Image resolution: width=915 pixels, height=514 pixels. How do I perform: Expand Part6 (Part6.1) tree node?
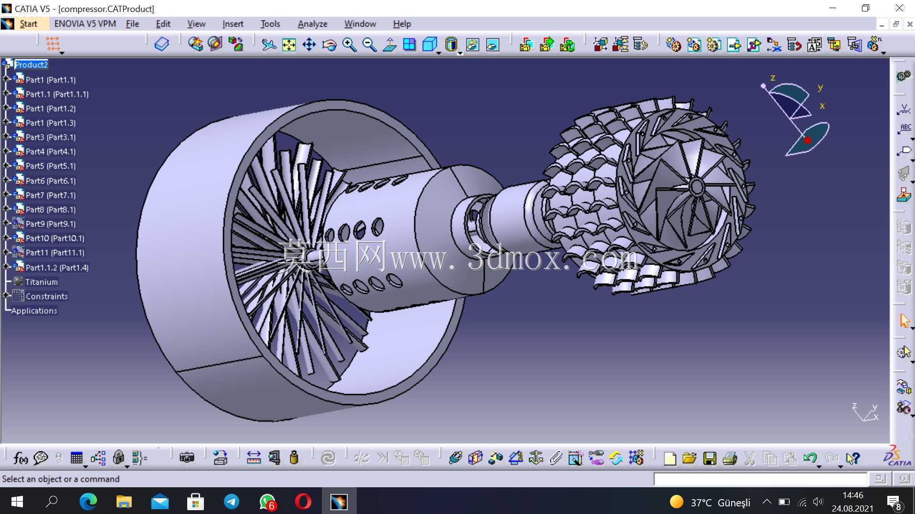pos(6,180)
